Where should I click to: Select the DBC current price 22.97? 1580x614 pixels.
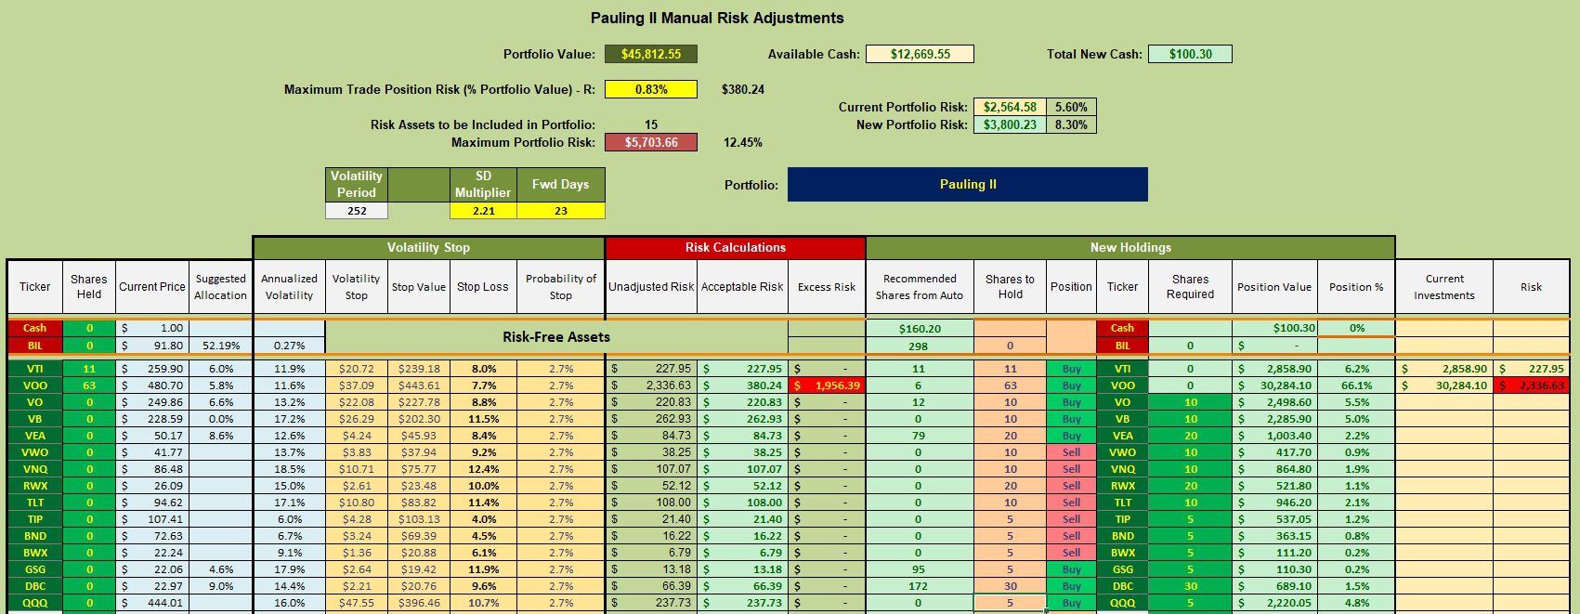[152, 586]
